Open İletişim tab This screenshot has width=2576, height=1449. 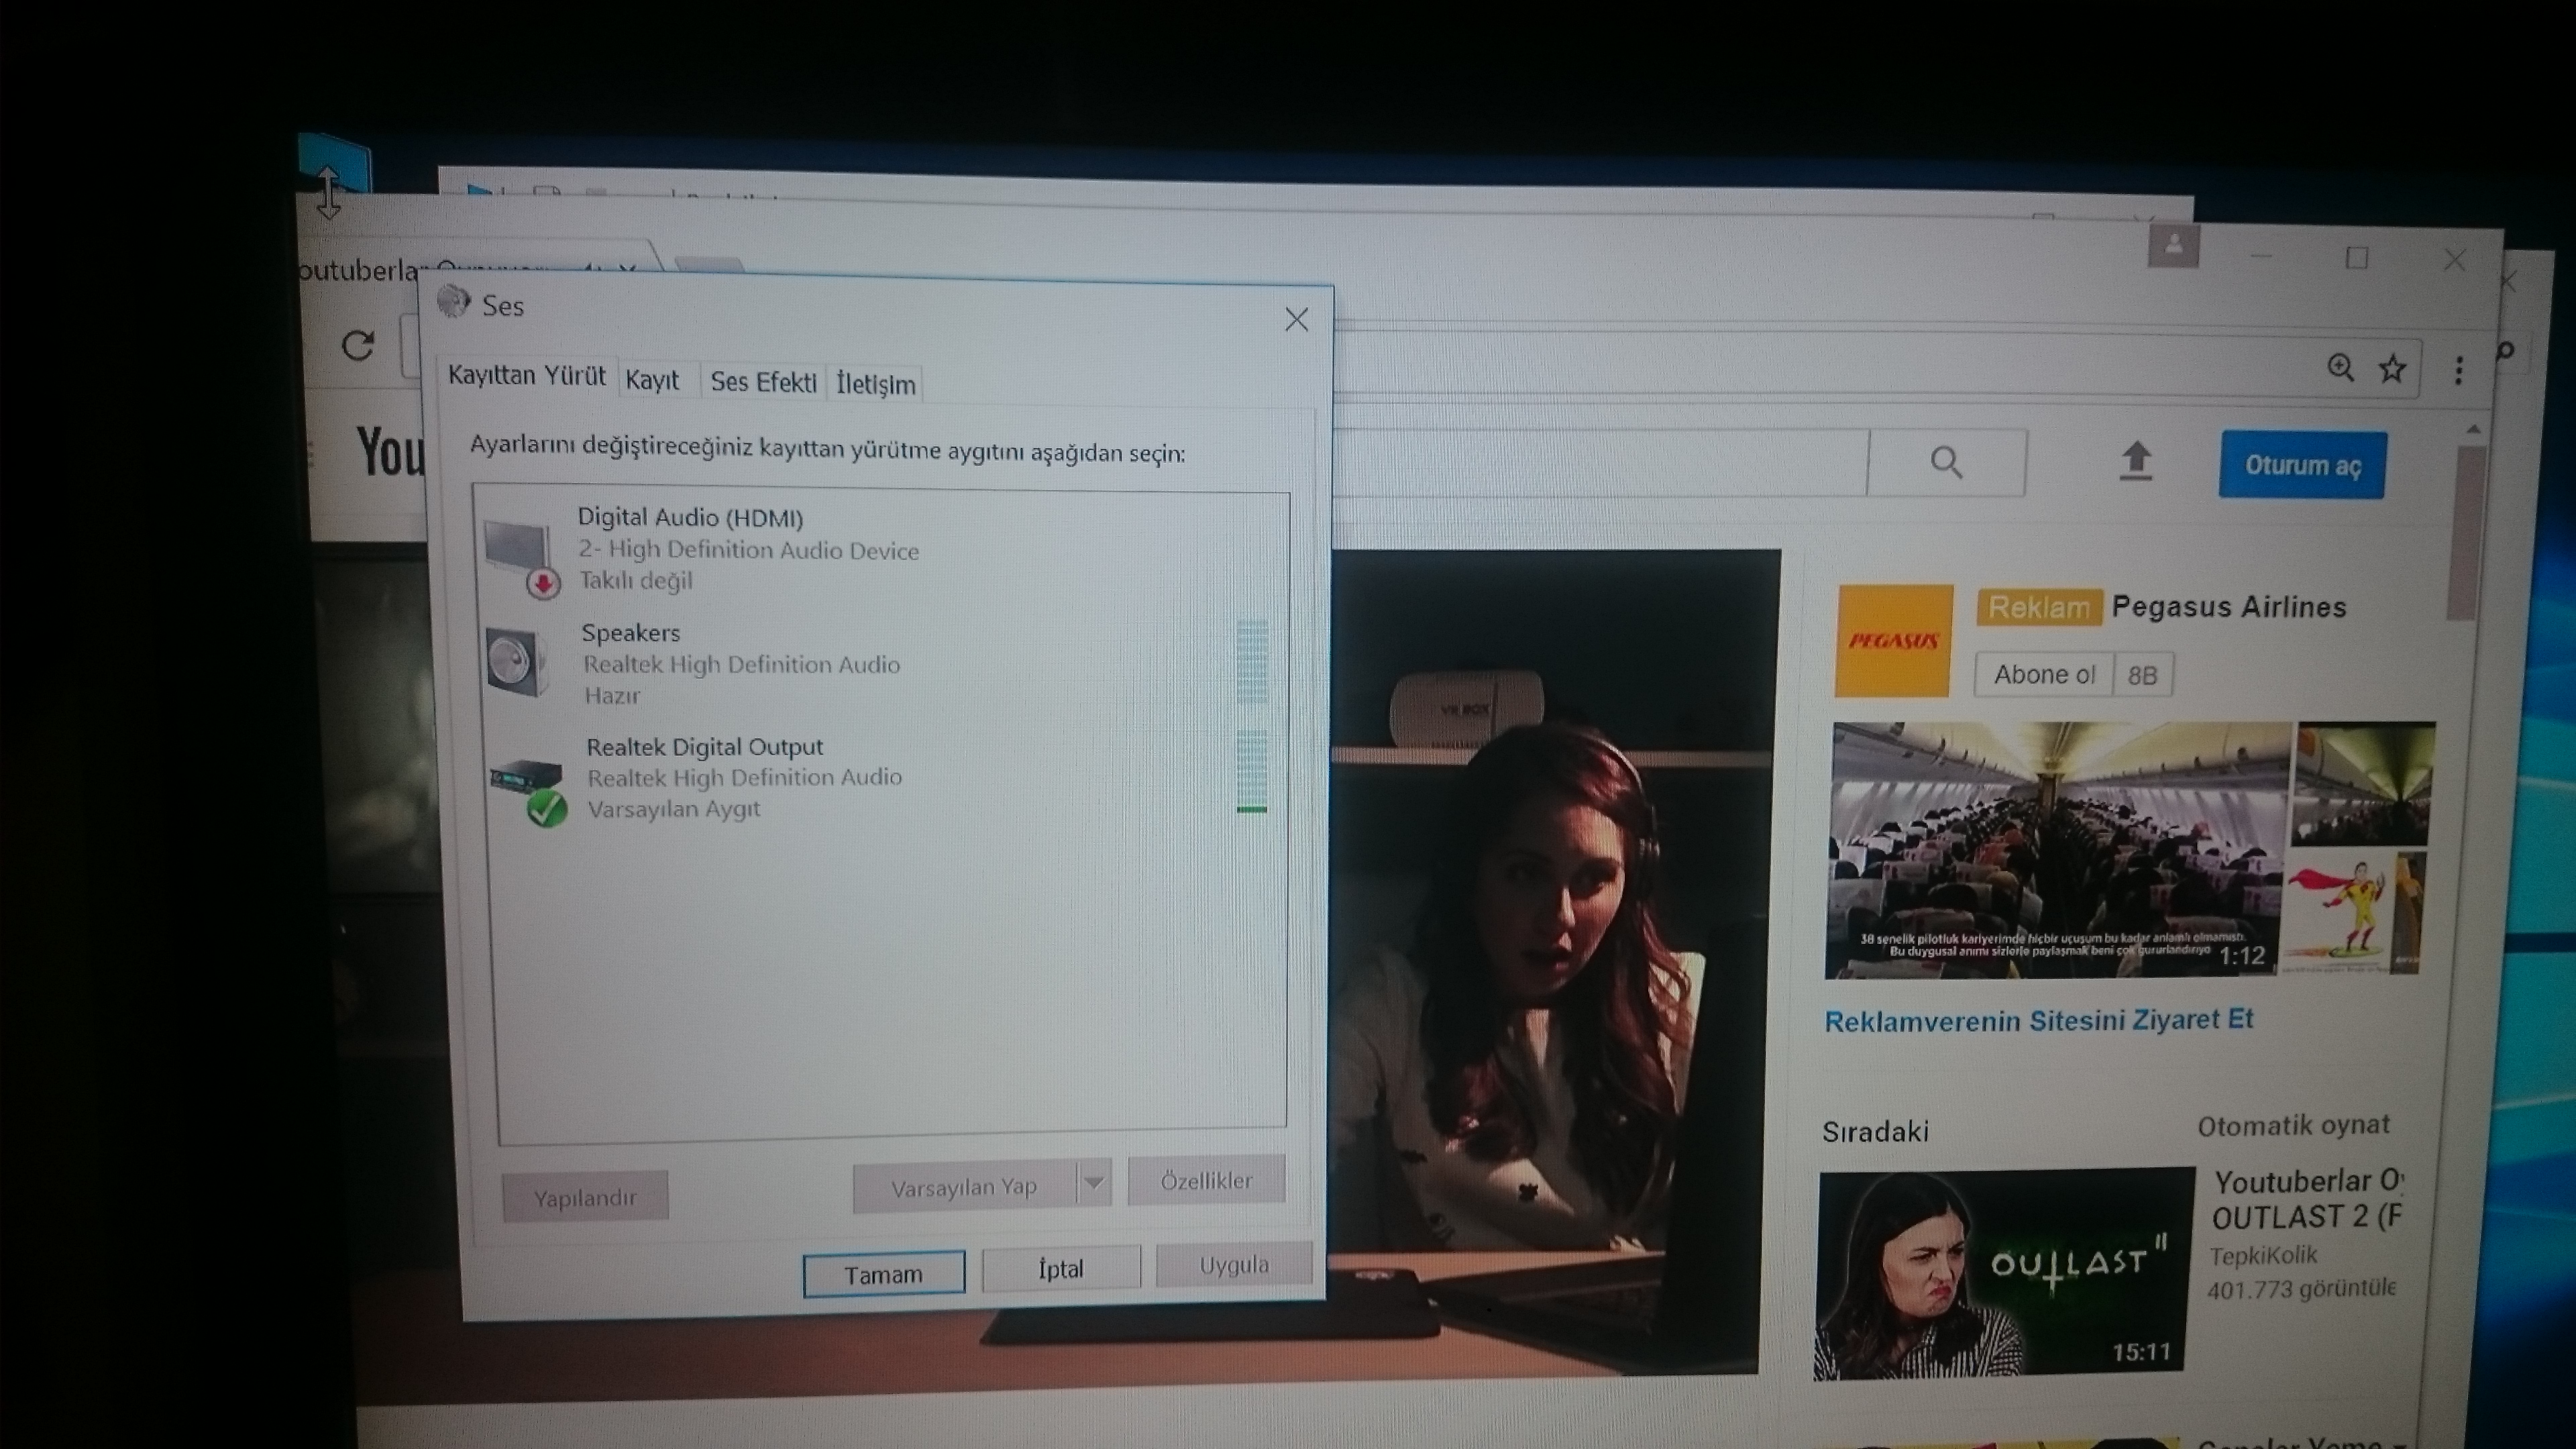pyautogui.click(x=875, y=384)
